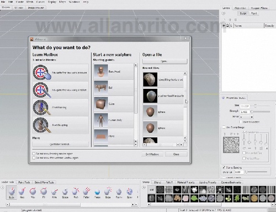Play Navigate the view using a mouse movie
This screenshot has width=276, height=212.
tap(60, 72)
